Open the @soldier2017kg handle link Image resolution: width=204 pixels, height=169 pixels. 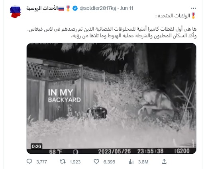click(x=98, y=8)
